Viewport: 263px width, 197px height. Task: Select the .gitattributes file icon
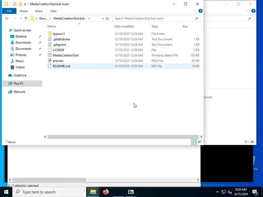[50, 39]
